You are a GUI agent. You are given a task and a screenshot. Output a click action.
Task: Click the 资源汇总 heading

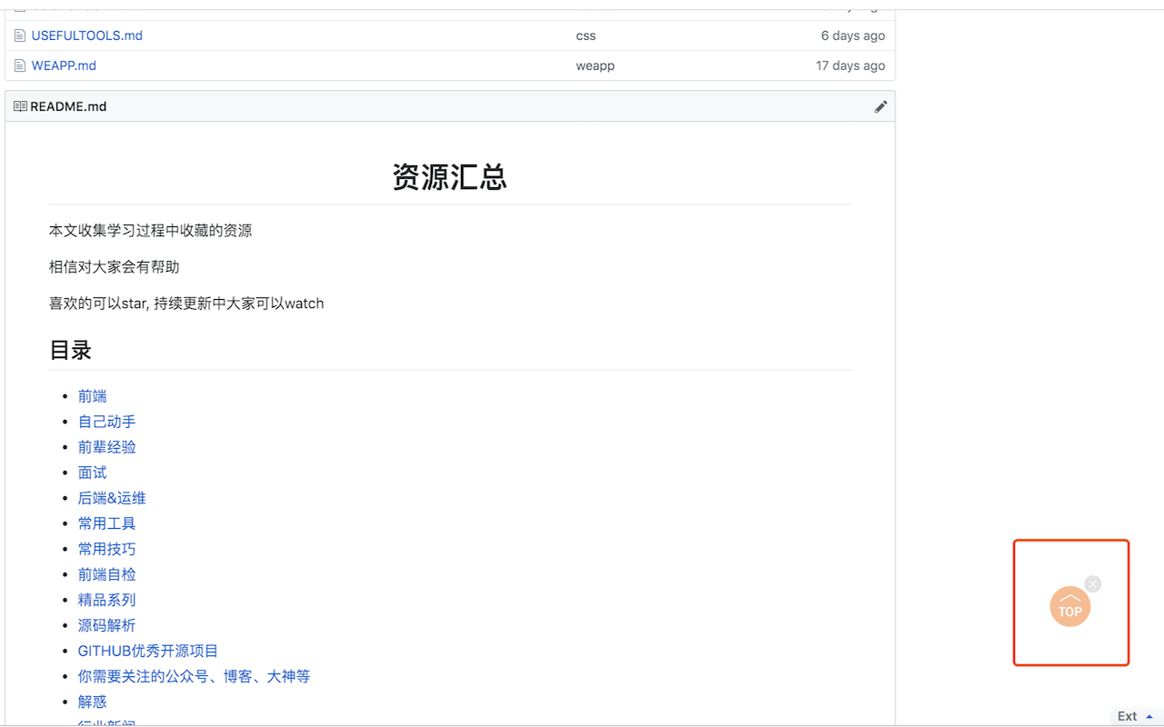point(449,176)
